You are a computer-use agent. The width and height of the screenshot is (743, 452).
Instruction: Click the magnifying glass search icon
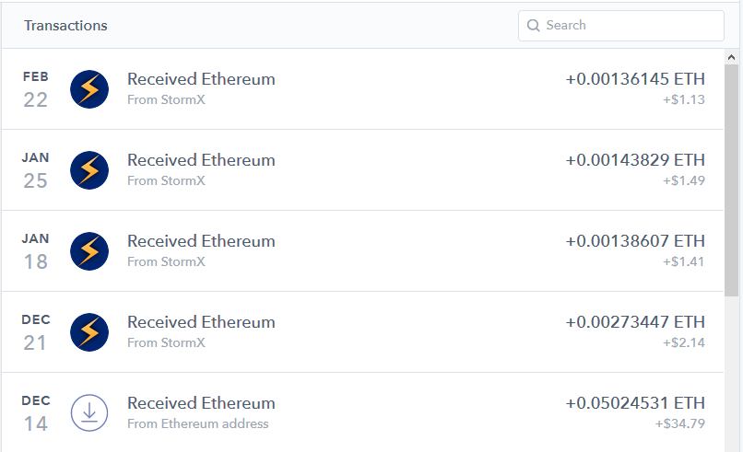(x=533, y=26)
